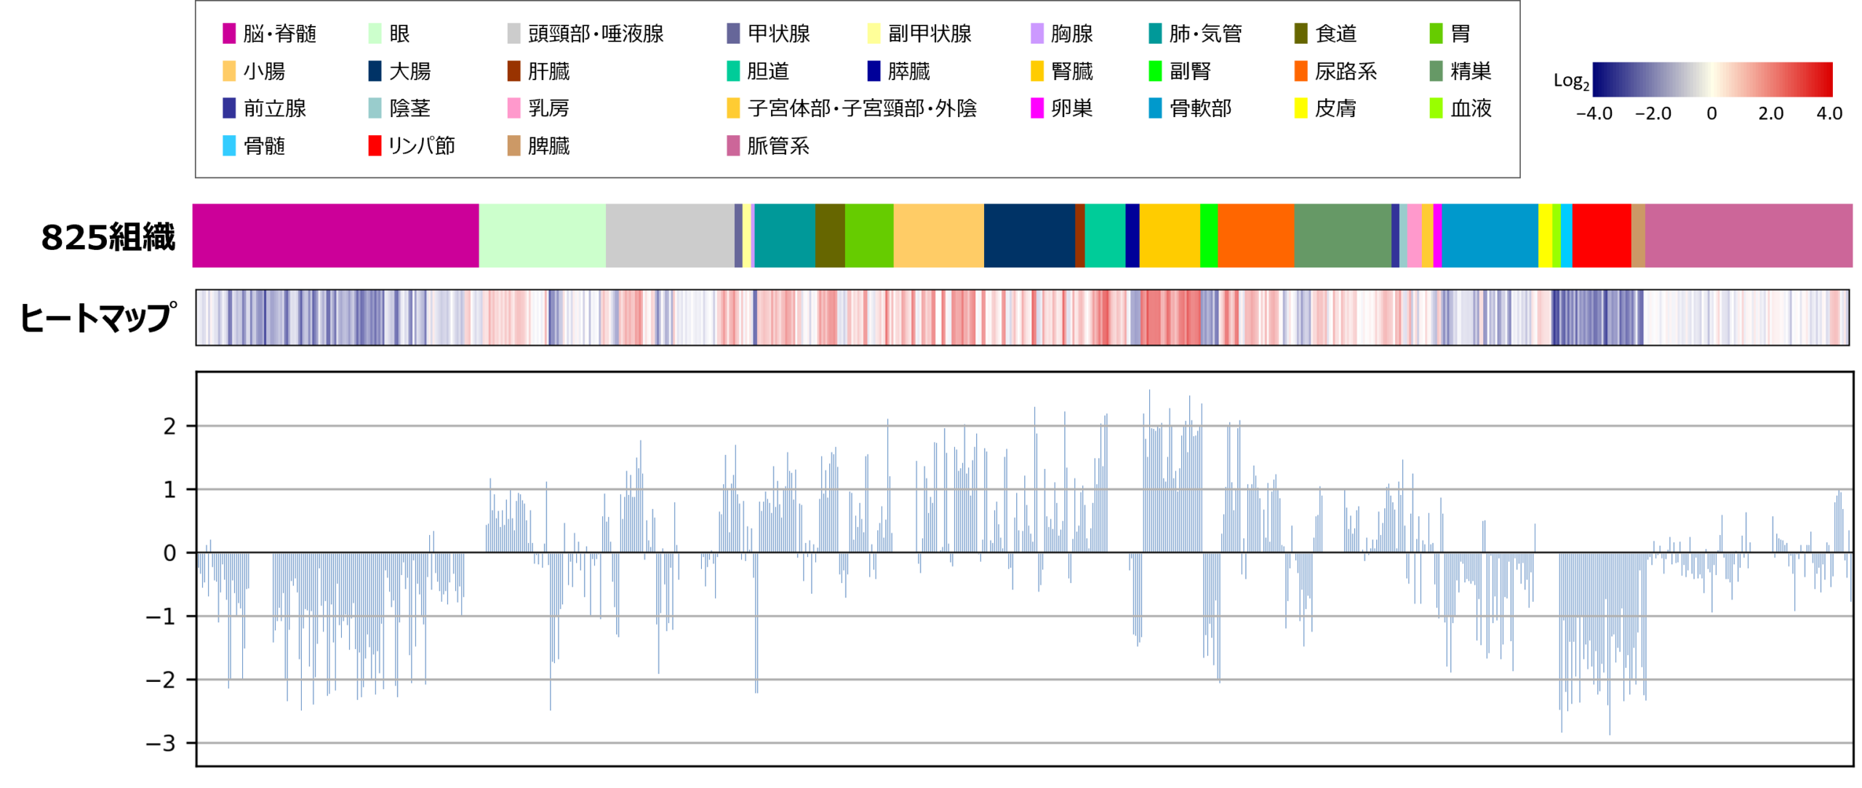The image size is (1862, 788).
Task: Choose the brown 肝臓 legend swatch
Action: pyautogui.click(x=514, y=71)
